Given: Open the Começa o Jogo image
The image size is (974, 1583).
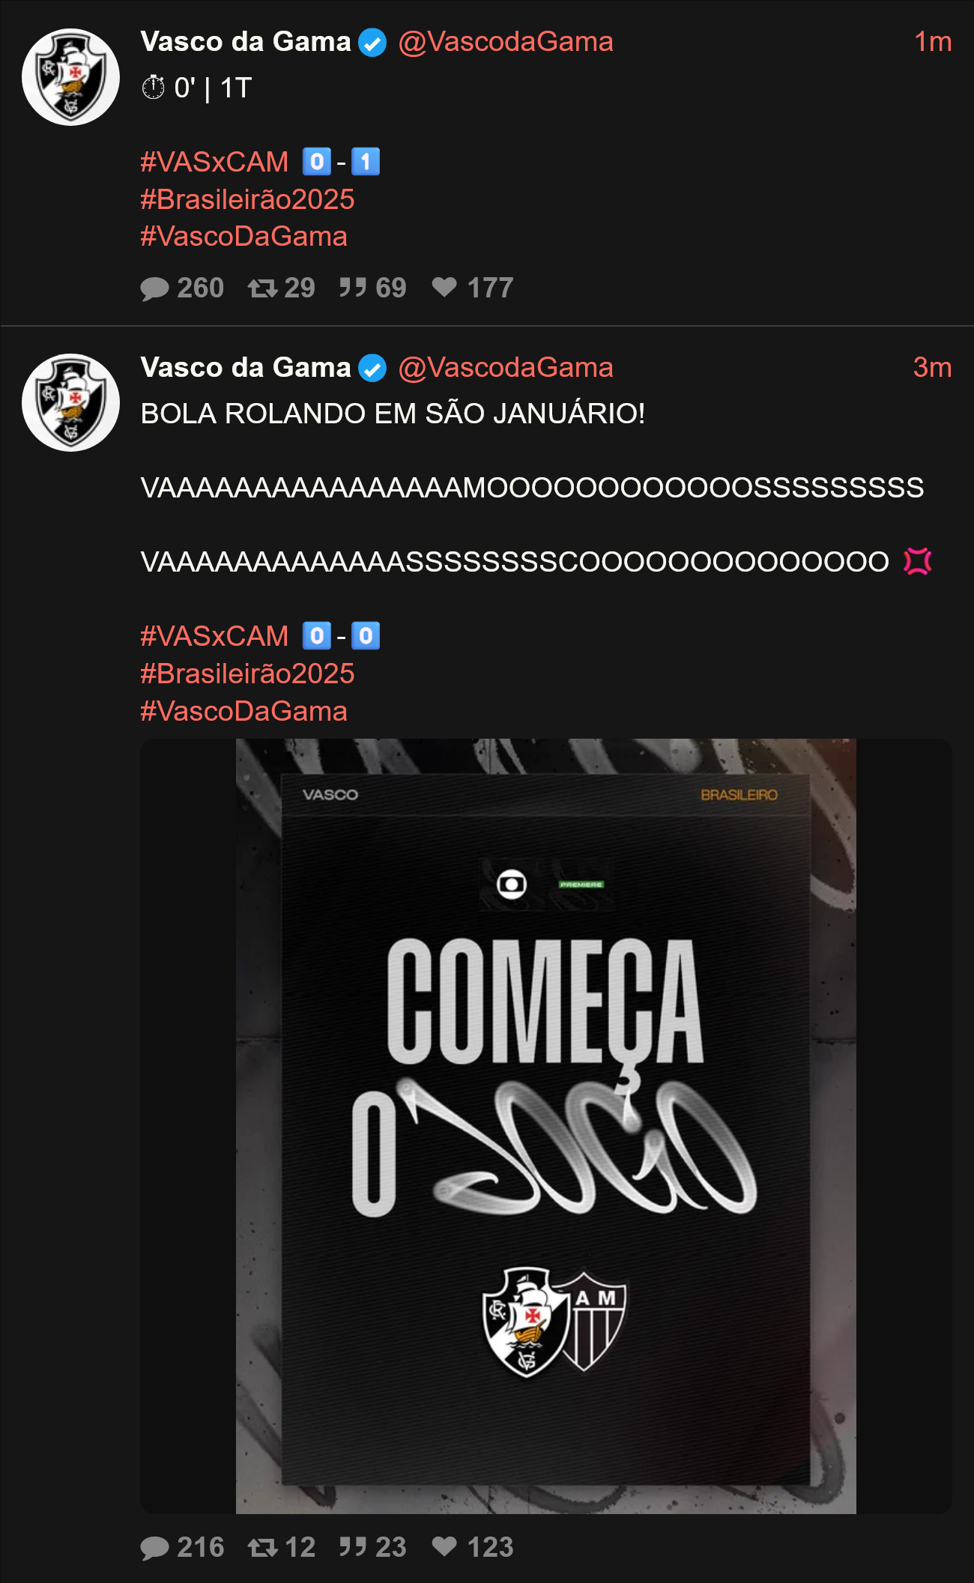Looking at the screenshot, I should pyautogui.click(x=545, y=1126).
